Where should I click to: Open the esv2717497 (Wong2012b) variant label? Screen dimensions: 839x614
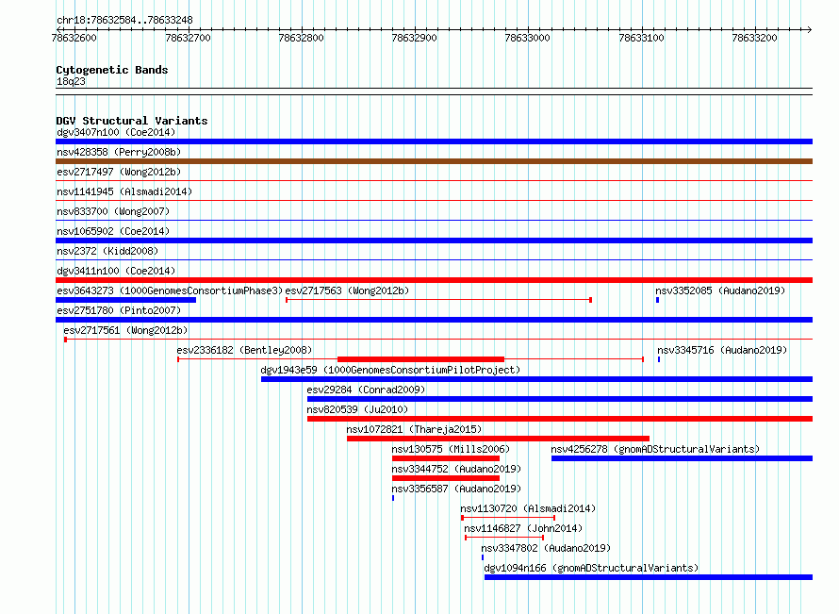point(119,172)
